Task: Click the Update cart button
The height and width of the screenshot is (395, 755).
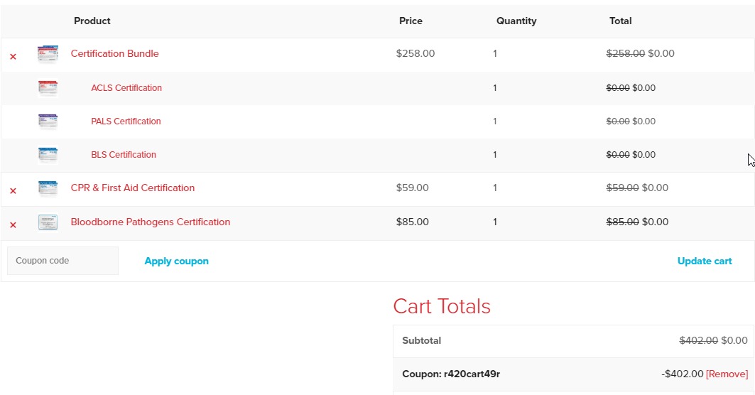Action: 704,261
